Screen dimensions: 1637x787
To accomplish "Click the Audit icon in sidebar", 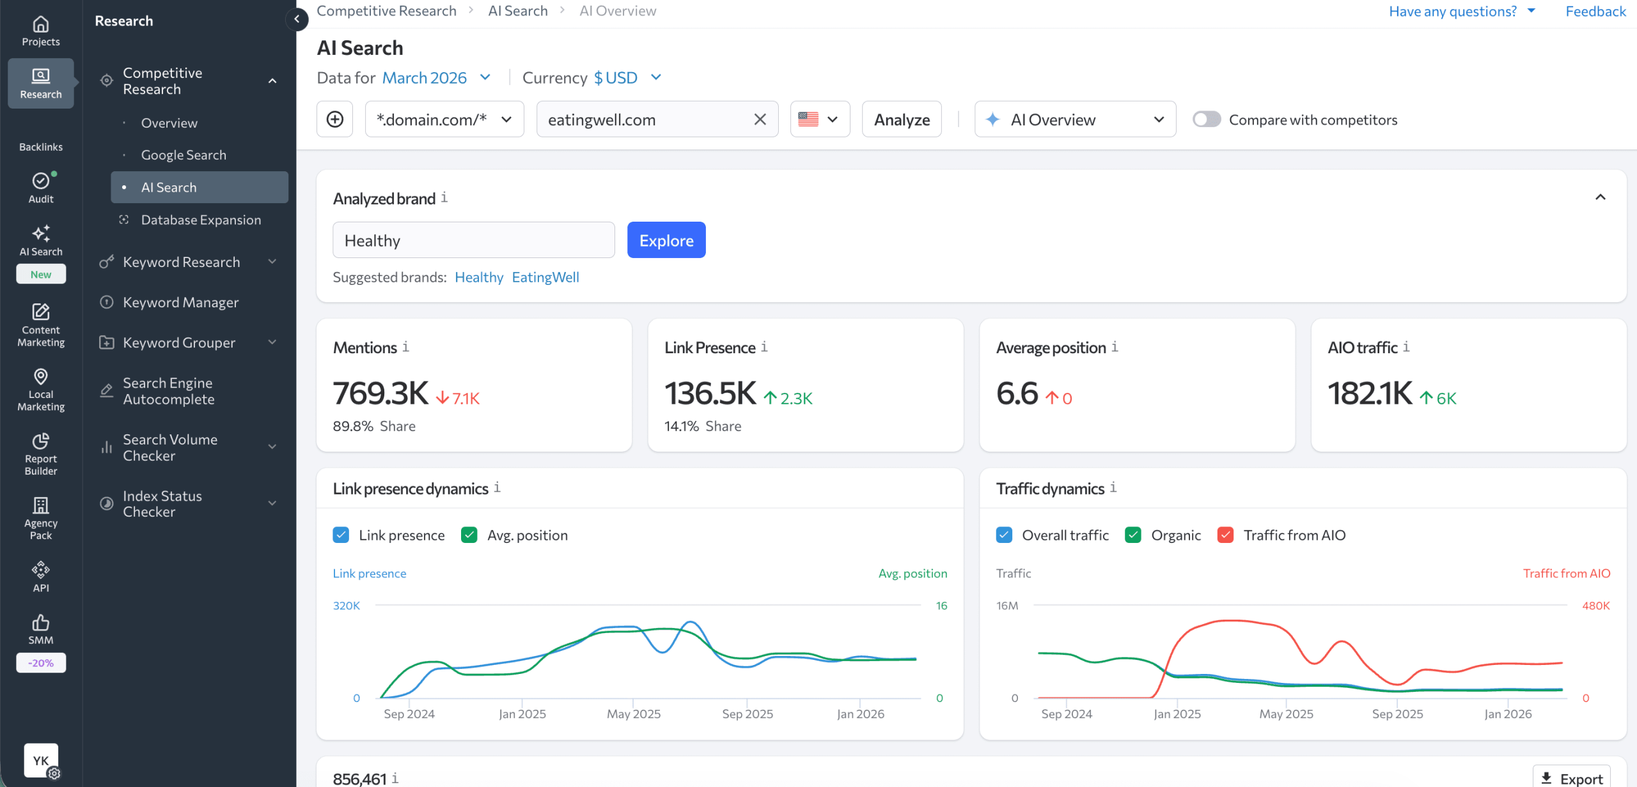I will (40, 181).
